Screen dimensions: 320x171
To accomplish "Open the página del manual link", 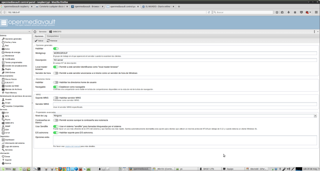I will click(x=72, y=146).
